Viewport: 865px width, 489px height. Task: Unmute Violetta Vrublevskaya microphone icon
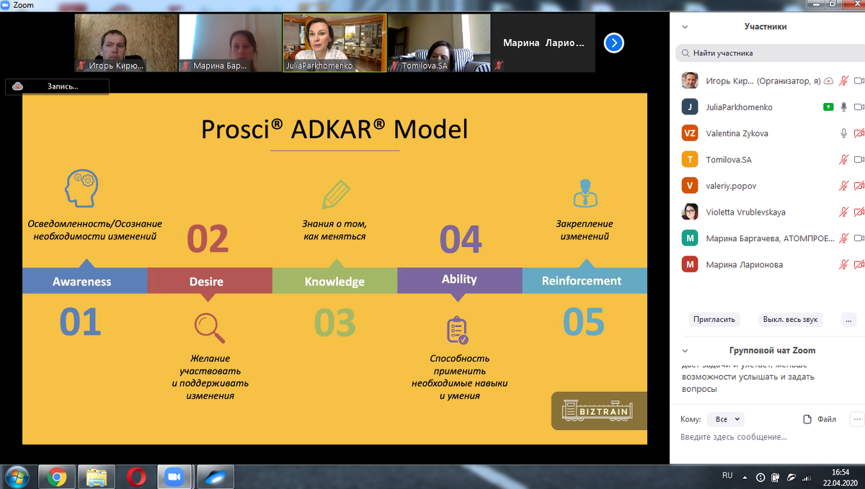[x=843, y=212]
